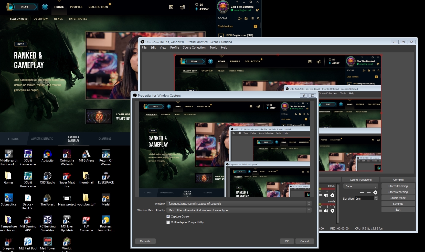This screenshot has width=425, height=252.
Task: Select the Medal desktop icon
Action: pos(106,200)
